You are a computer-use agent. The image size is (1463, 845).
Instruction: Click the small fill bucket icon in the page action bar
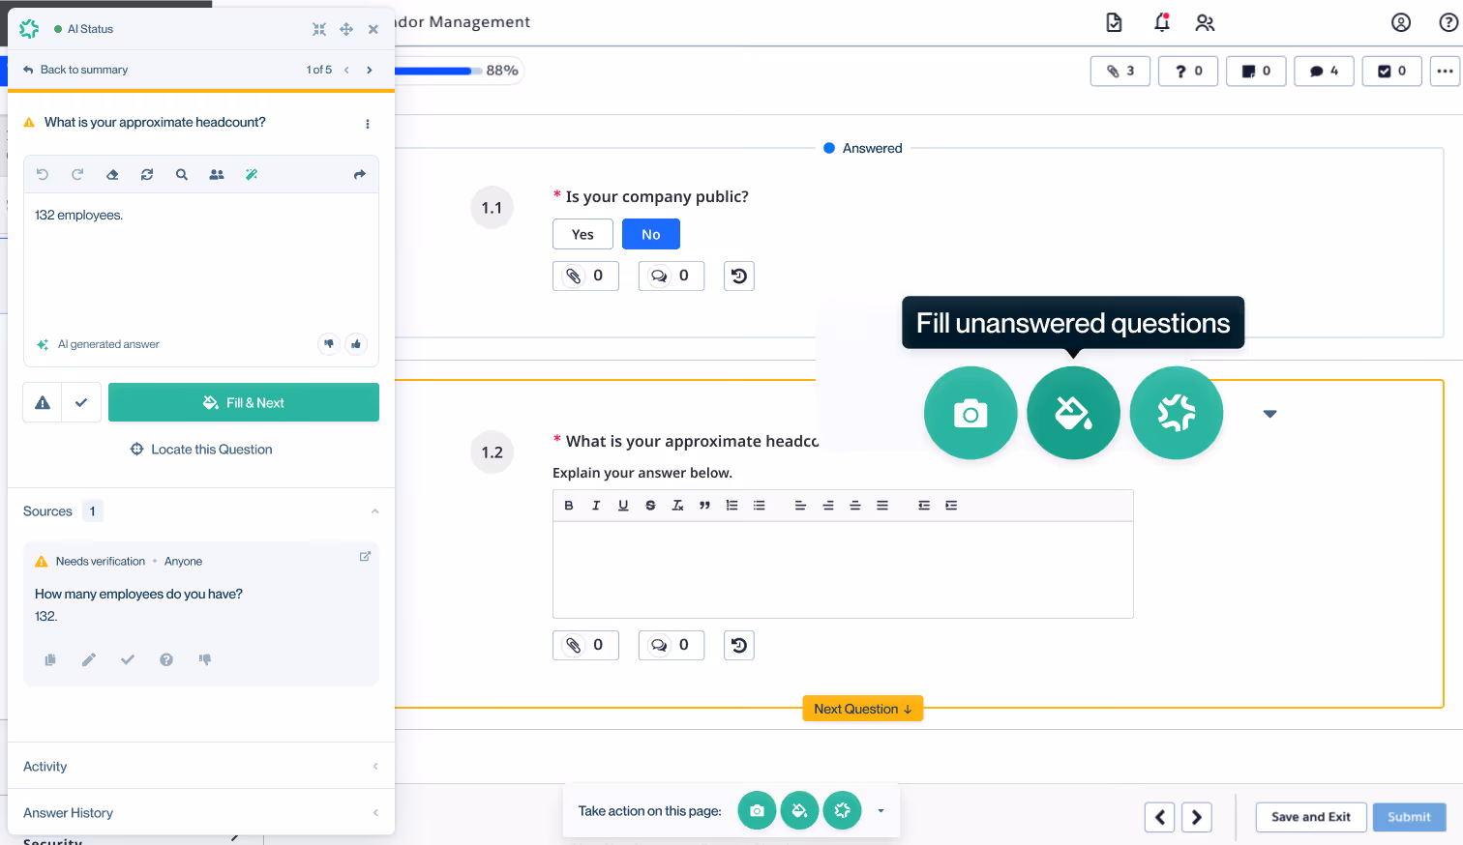[x=799, y=810]
